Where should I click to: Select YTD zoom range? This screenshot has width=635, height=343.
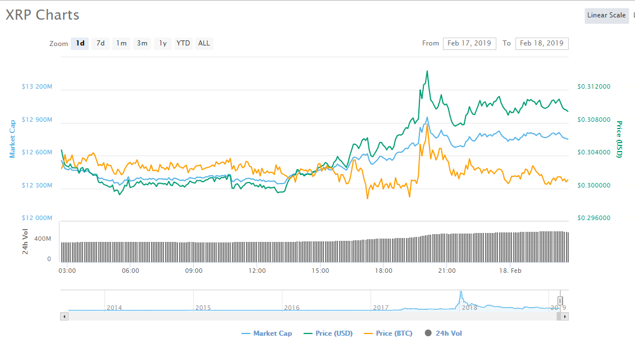coord(183,43)
